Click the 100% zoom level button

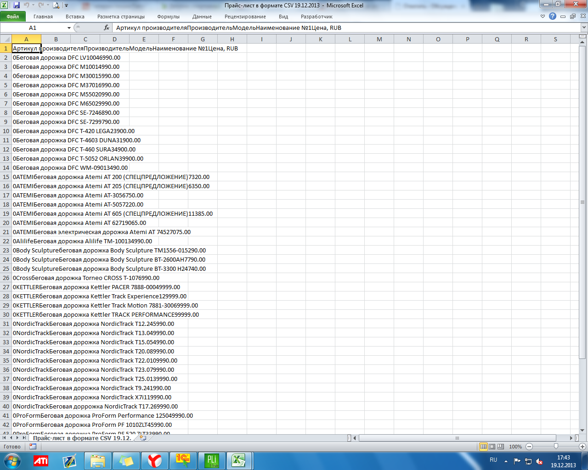515,447
